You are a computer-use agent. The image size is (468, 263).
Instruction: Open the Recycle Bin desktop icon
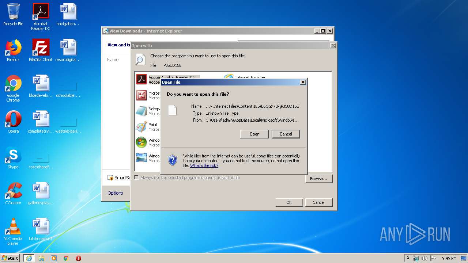pos(13,15)
